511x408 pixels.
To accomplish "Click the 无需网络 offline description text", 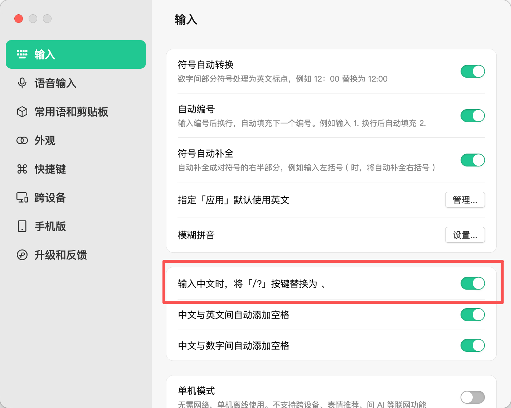I will (302, 404).
